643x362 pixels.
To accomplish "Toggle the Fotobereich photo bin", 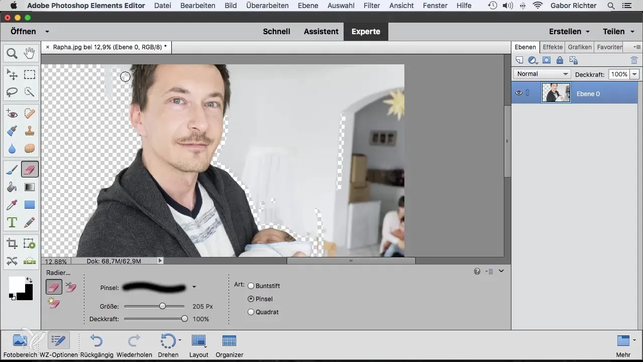I will pyautogui.click(x=21, y=345).
